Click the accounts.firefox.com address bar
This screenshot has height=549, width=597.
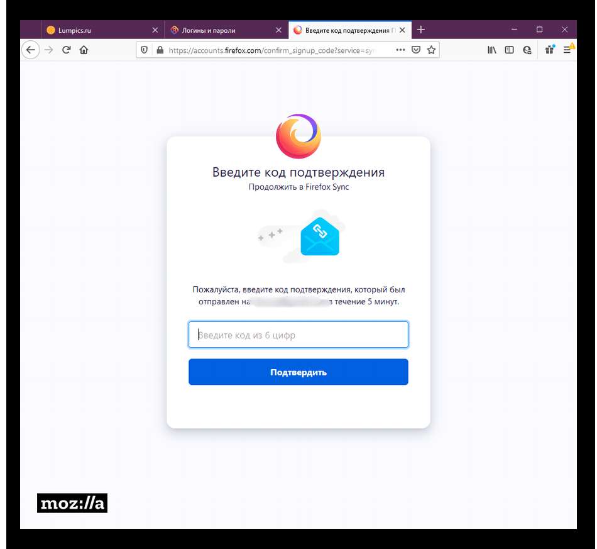coord(272,50)
